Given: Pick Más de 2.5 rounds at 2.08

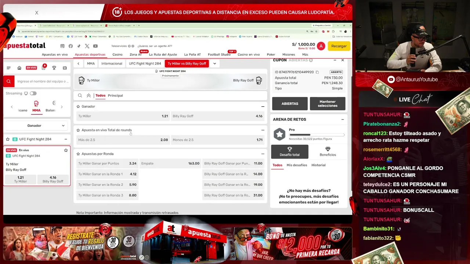Looking at the screenshot, I should pyautogui.click(x=123, y=140).
